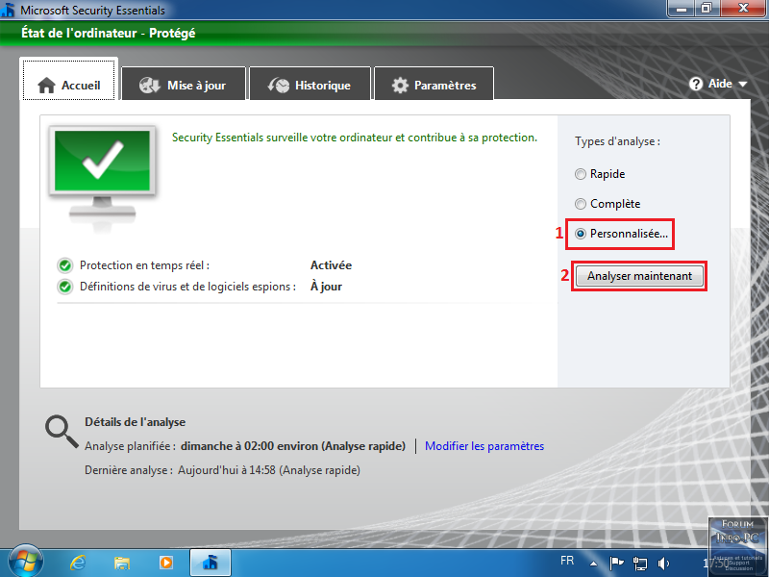
Task: Launch Internet Explorer from the taskbar
Action: [78, 563]
